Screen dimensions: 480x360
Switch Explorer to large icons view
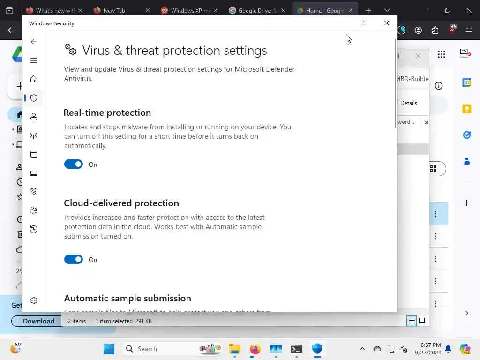[x=422, y=321]
